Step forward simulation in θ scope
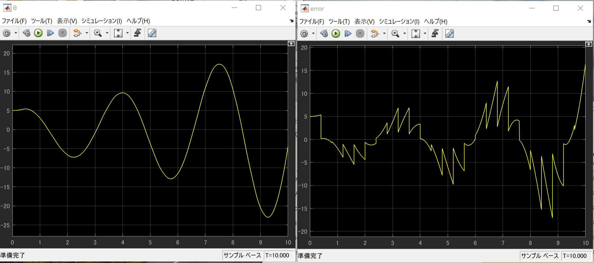The height and width of the screenshot is (263, 594). coord(50,33)
